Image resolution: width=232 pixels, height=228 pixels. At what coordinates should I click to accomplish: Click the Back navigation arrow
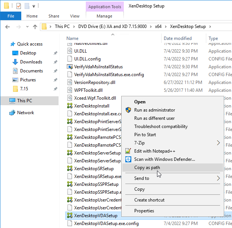[x=7, y=27]
